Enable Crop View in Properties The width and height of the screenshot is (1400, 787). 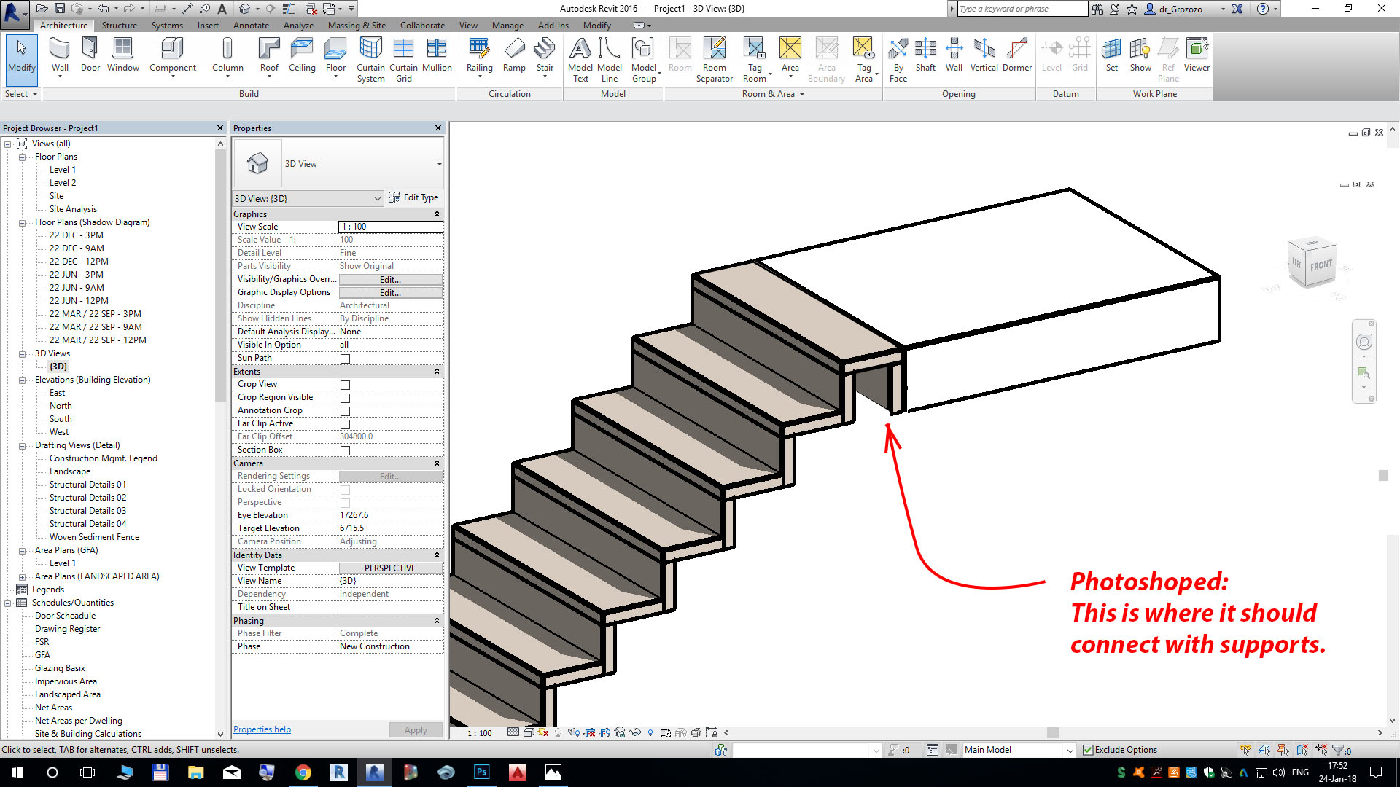(344, 384)
